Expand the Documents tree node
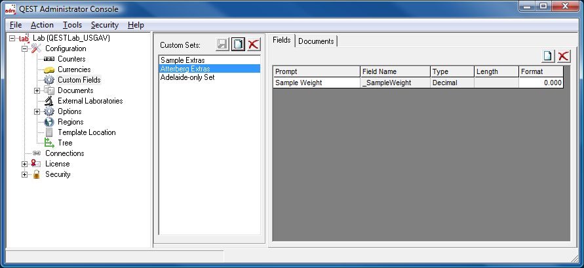The image size is (584, 268). [37, 90]
